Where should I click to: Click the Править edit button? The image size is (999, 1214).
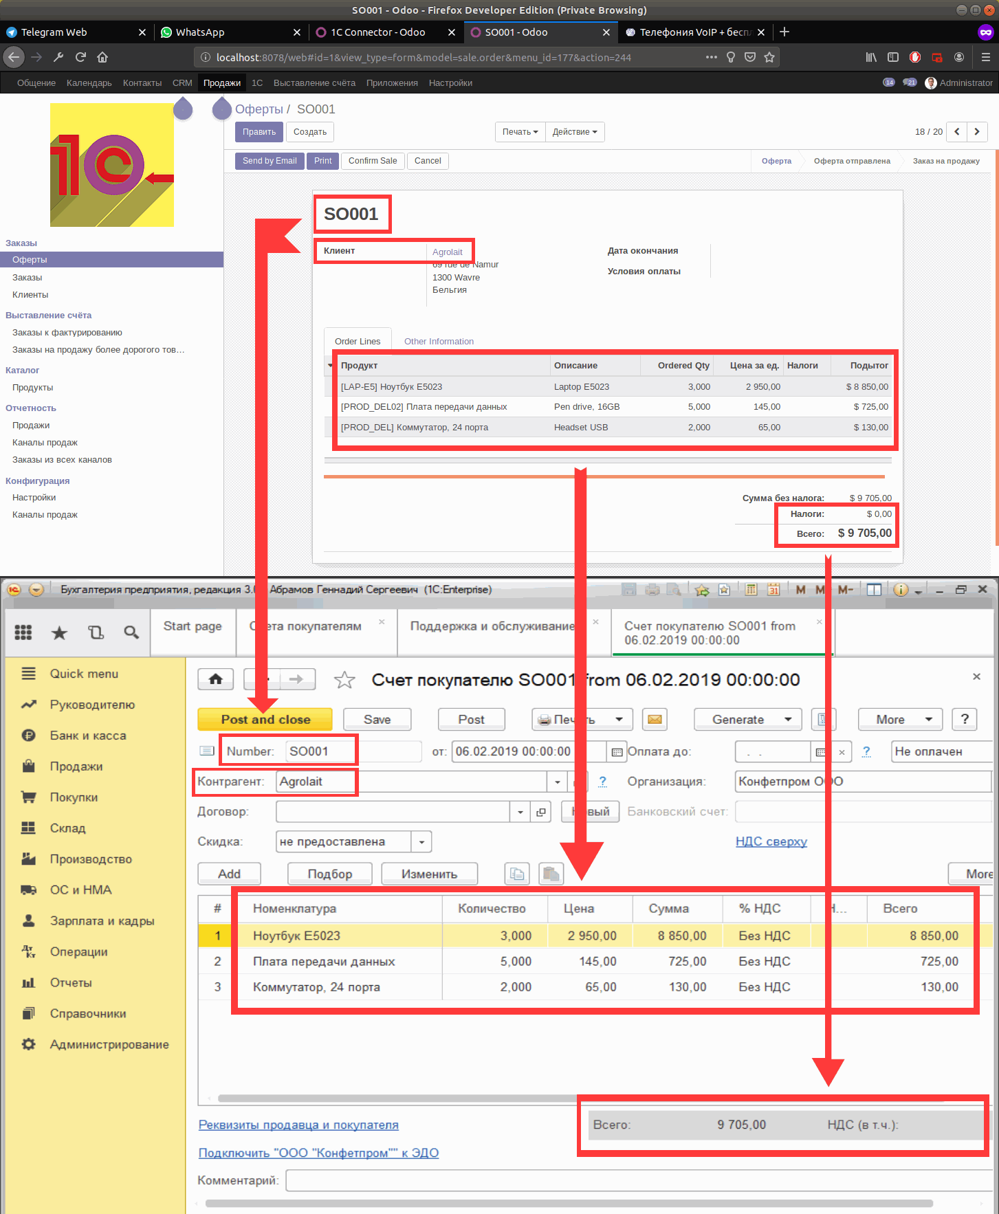coord(259,132)
